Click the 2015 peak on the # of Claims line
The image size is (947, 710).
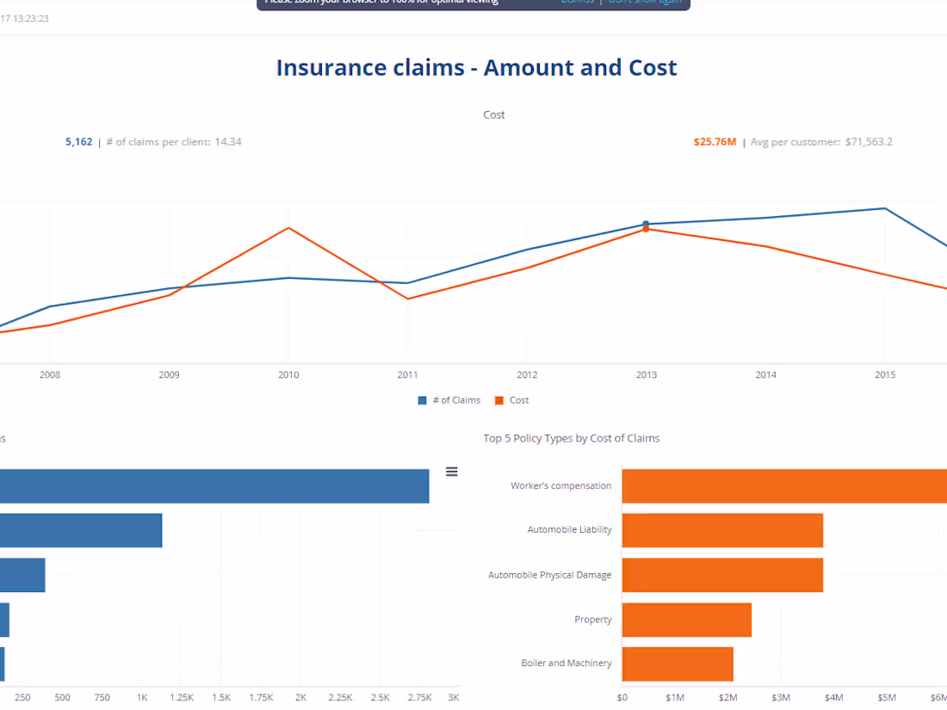pyautogui.click(x=883, y=208)
